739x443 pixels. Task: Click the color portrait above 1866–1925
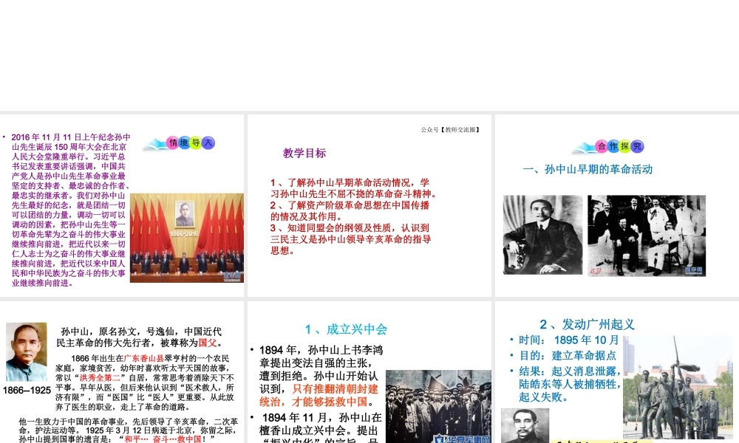[26, 352]
